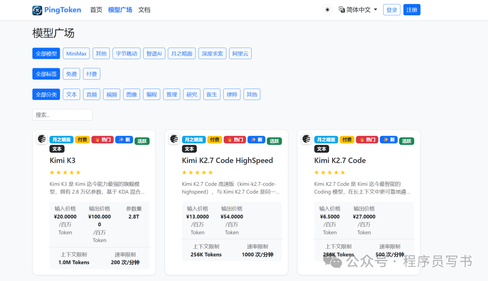
Task: Filter category by 律师
Action: [x=232, y=94]
